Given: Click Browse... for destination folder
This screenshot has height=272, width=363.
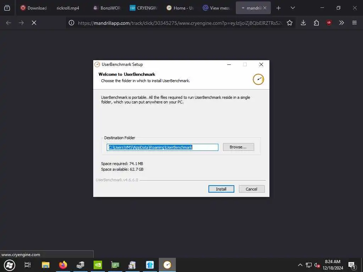Looking at the screenshot, I should pyautogui.click(x=238, y=147).
